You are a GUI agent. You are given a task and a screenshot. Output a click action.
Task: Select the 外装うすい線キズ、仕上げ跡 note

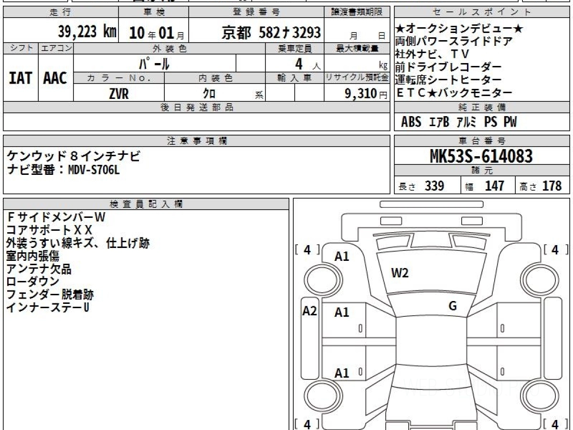point(78,243)
